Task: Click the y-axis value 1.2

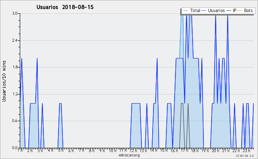Action: [15, 94]
